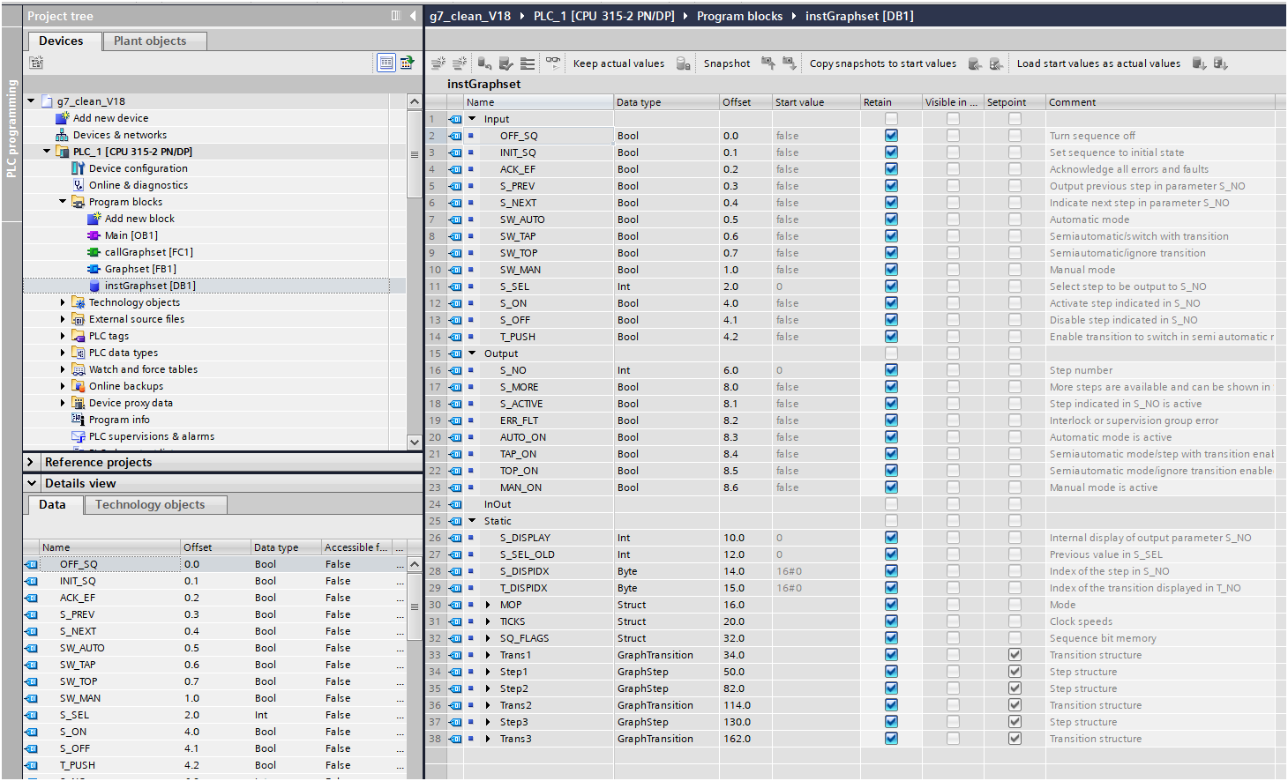Screen dimensions: 1288x781
Task: Click the start value field of S_SEL
Action: point(815,286)
